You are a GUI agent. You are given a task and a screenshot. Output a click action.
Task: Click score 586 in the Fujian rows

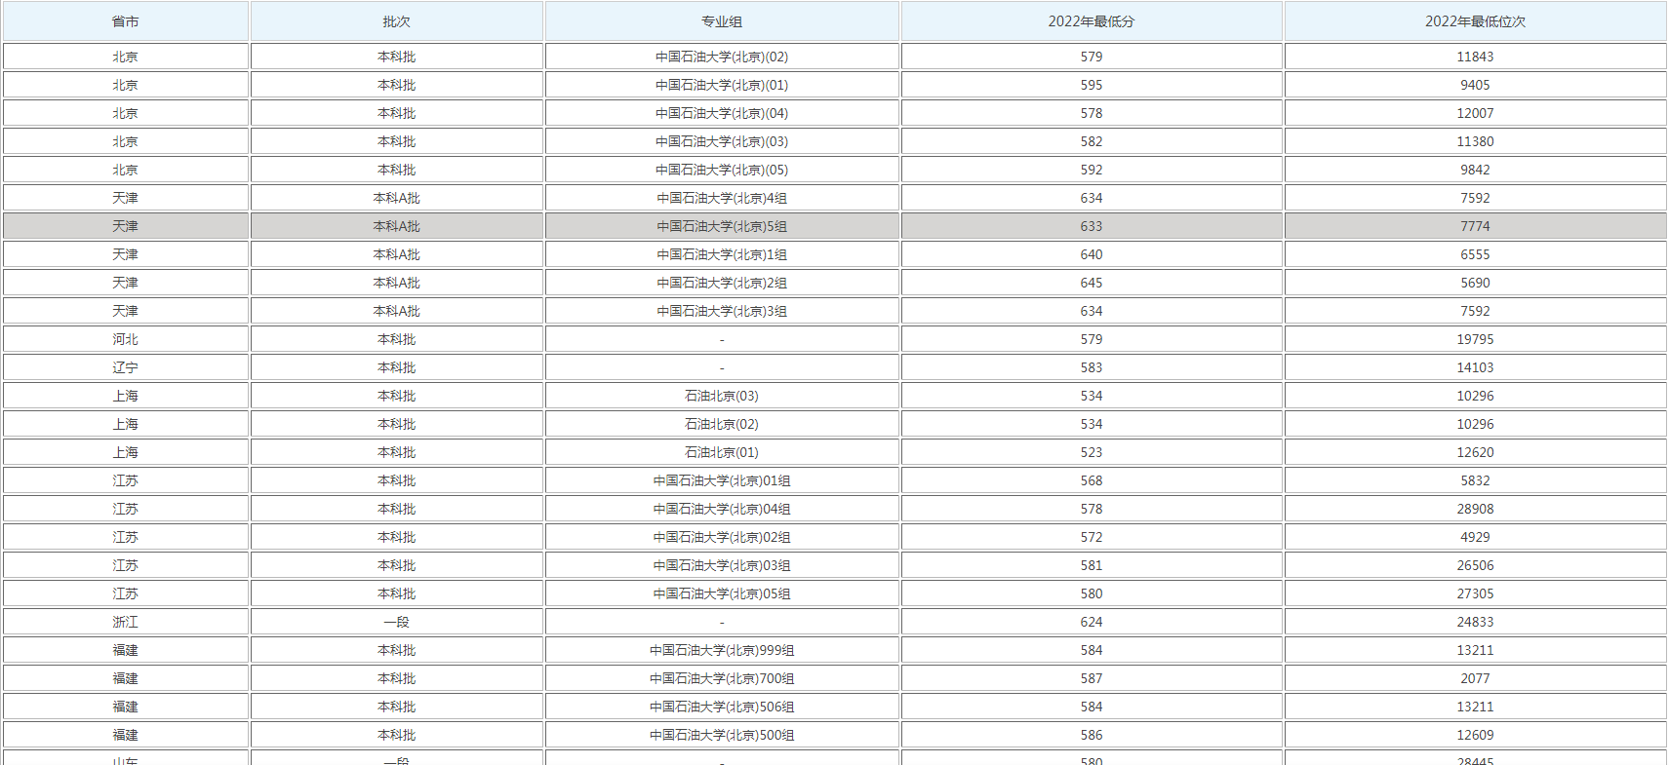click(x=1092, y=735)
